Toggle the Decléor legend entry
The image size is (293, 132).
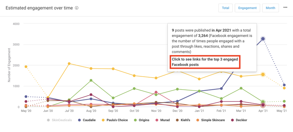(239, 120)
